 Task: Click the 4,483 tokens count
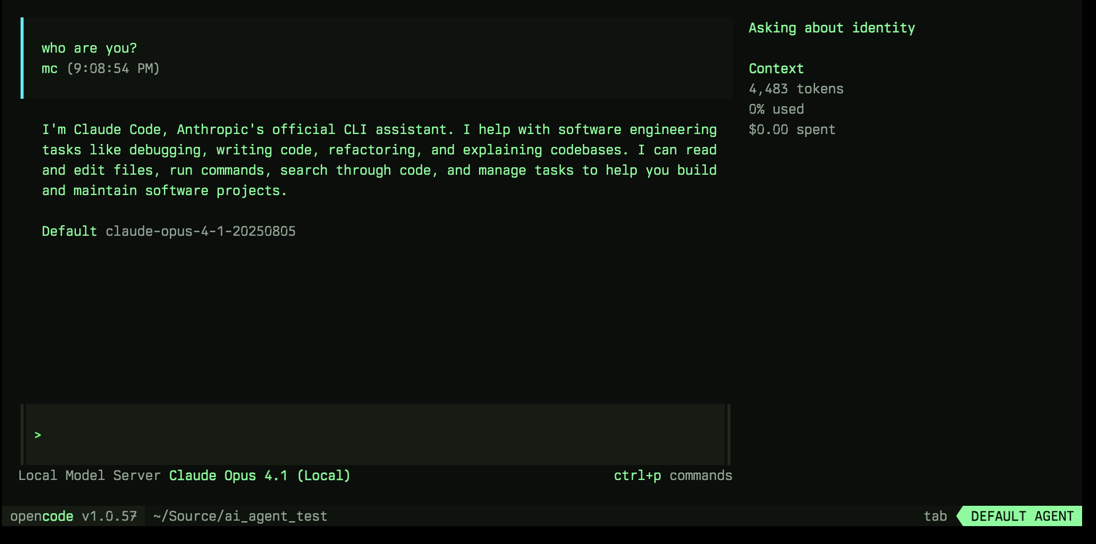click(796, 89)
